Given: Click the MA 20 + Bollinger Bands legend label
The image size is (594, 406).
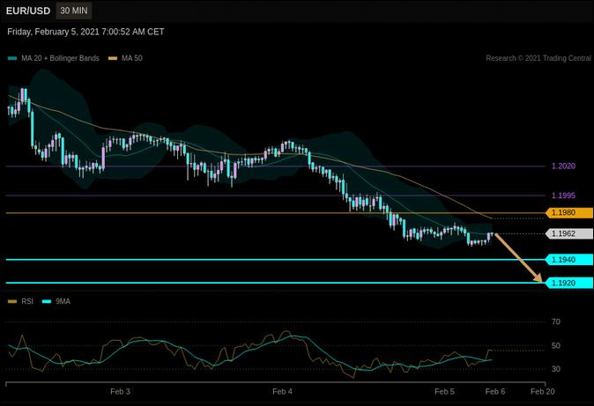Looking at the screenshot, I should tap(60, 58).
